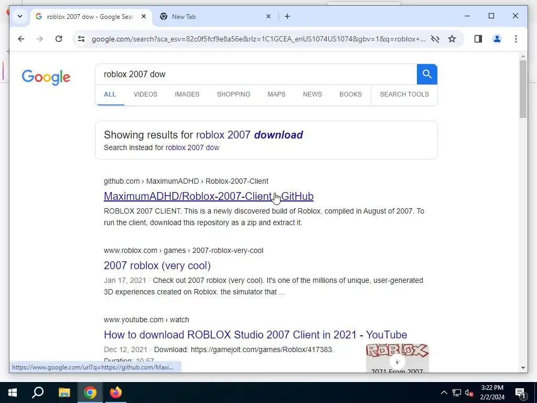The height and width of the screenshot is (403, 537).
Task: Click www.youtube.com › watch breadcrumb text
Action: coord(146,320)
